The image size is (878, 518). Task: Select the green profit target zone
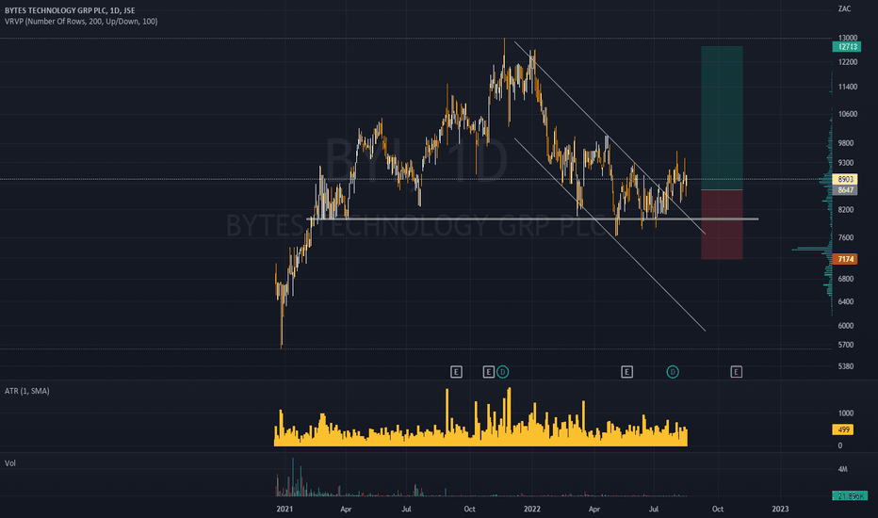[722, 118]
